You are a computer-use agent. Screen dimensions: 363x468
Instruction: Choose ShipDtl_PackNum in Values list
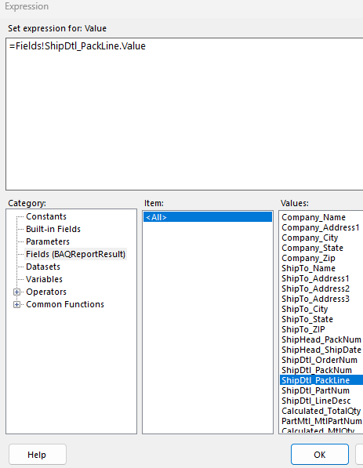pos(317,370)
